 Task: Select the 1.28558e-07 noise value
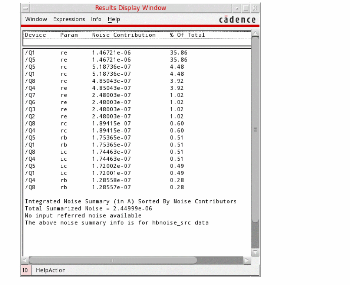[111, 180]
